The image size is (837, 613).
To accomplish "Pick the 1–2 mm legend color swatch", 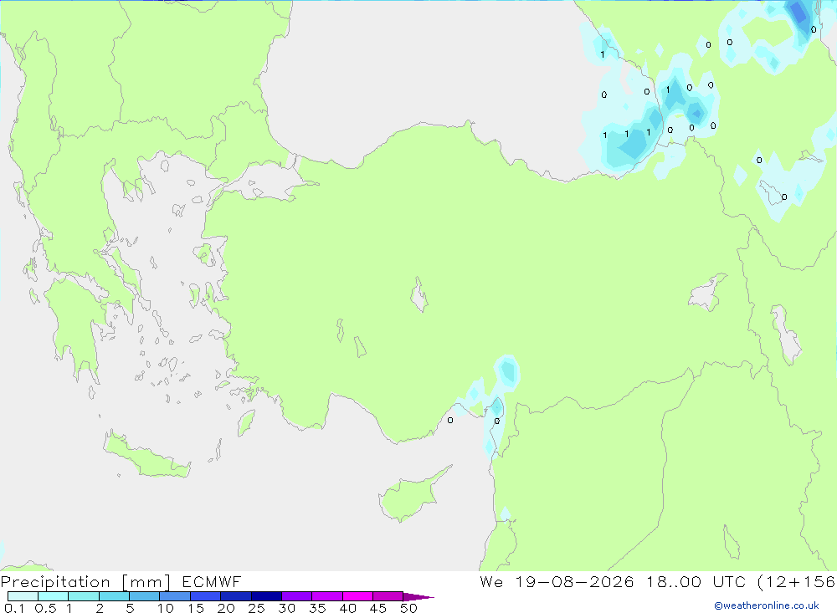I will coord(83,596).
